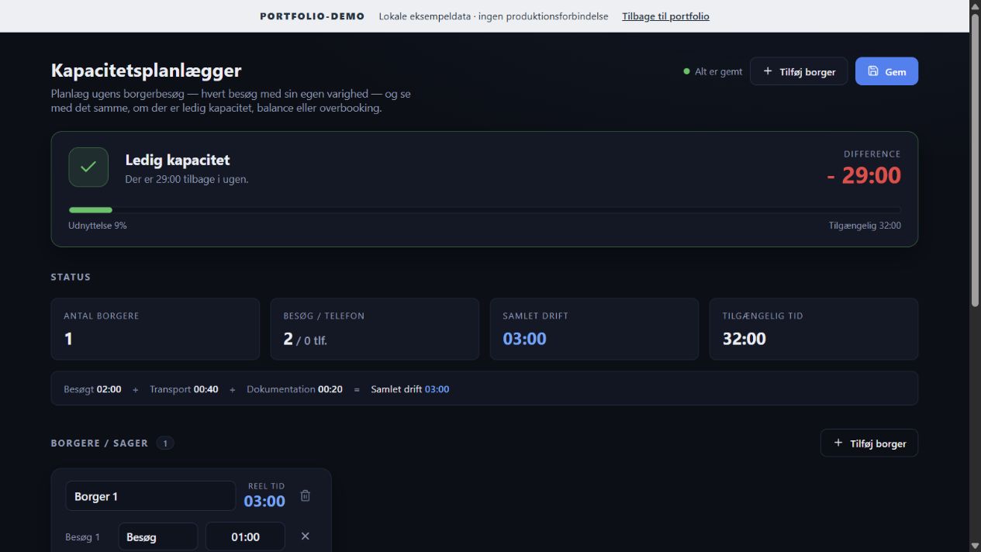Click the Besøgt 02:00 breakdown entry
The height and width of the screenshot is (552, 981).
pos(92,389)
